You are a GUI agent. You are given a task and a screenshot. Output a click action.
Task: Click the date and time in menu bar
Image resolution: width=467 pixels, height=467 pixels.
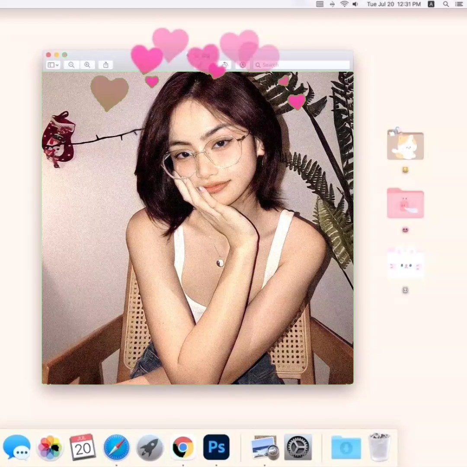point(393,4)
